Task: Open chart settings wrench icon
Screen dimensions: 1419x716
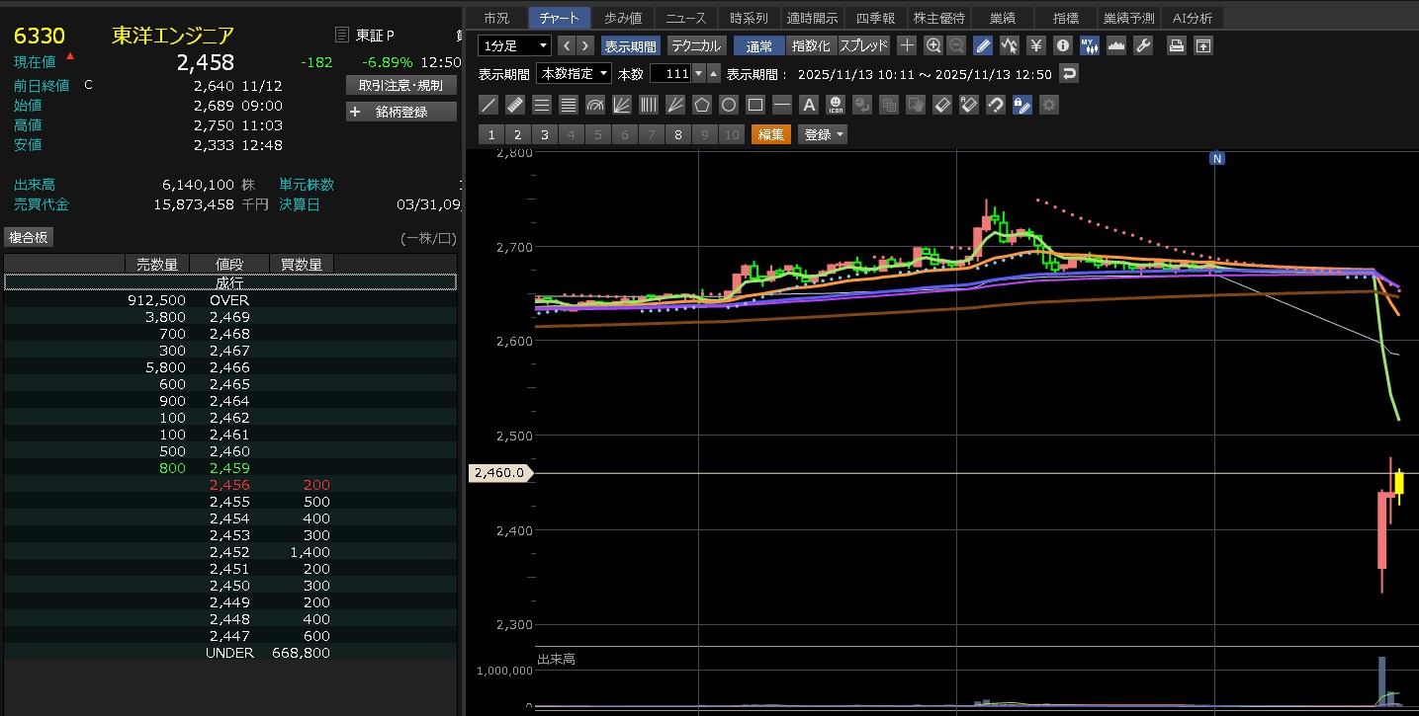Action: click(x=1142, y=45)
